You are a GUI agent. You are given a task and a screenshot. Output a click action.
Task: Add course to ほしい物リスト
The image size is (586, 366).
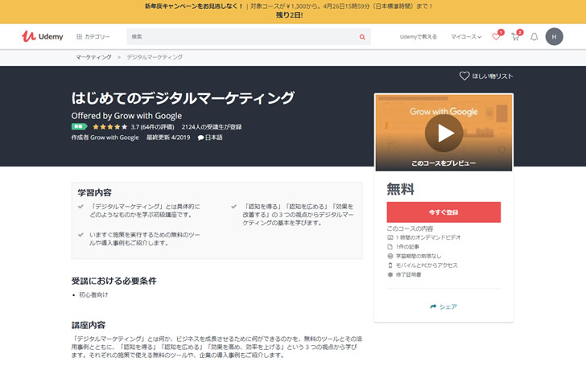click(486, 76)
